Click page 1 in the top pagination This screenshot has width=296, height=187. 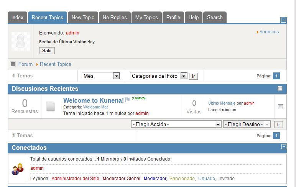pyautogui.click(x=276, y=76)
